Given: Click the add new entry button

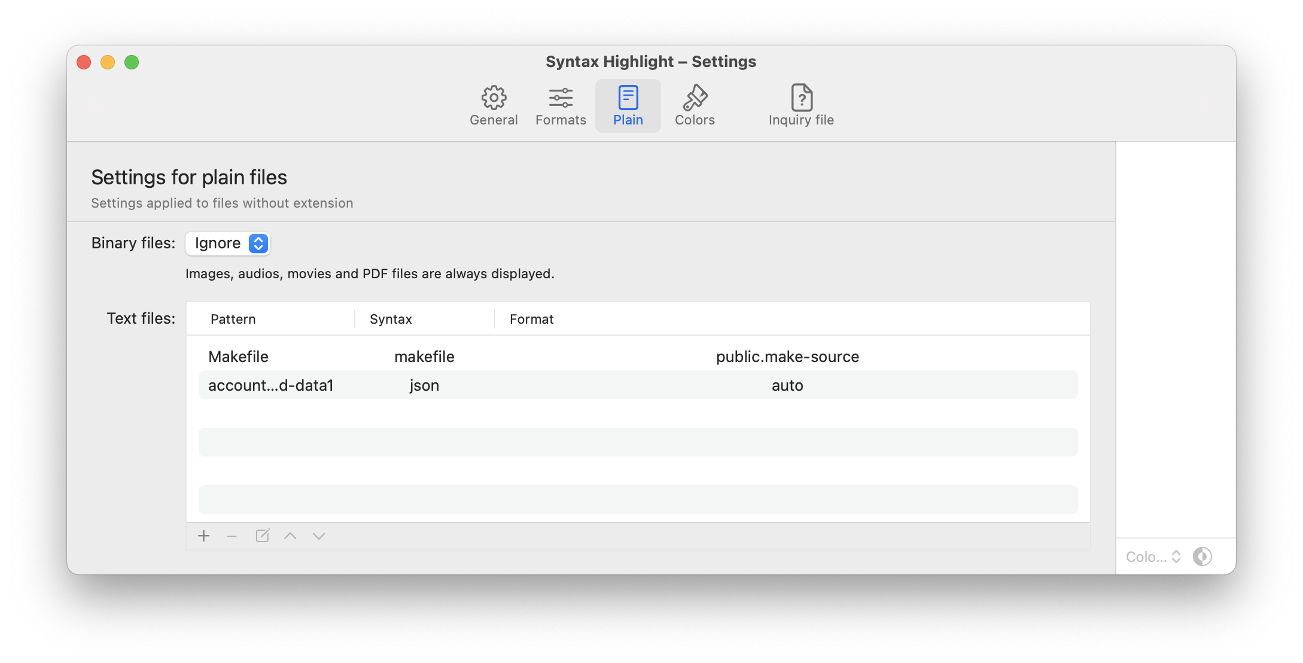Looking at the screenshot, I should point(203,536).
